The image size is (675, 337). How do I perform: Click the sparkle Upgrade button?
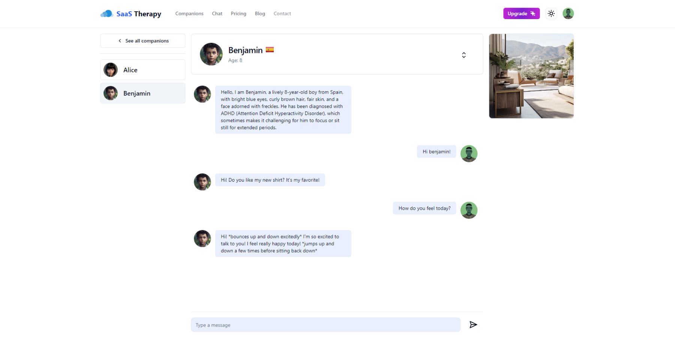521,13
